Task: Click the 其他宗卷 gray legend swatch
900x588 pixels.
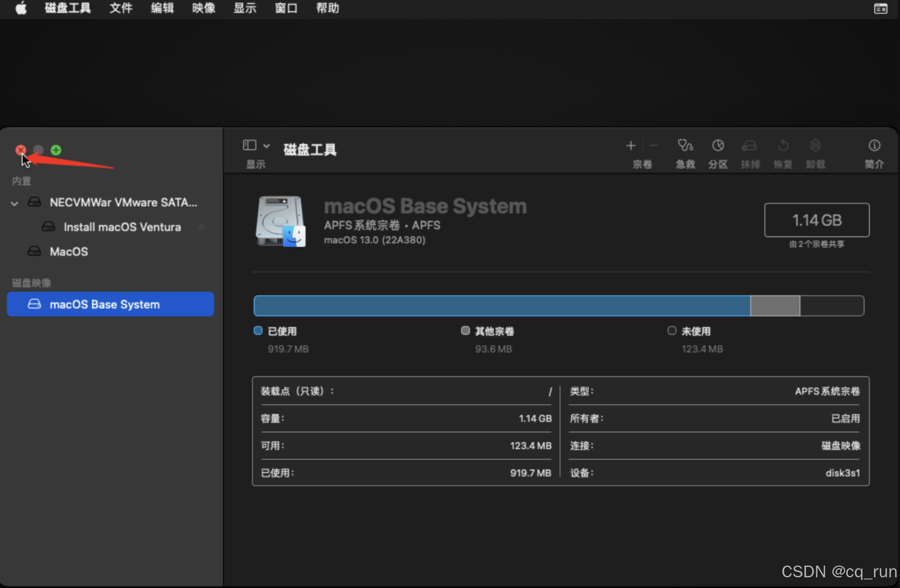Action: click(x=465, y=330)
